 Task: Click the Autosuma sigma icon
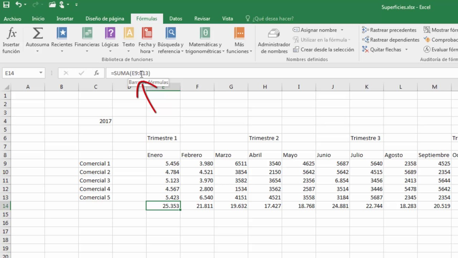[x=38, y=34]
